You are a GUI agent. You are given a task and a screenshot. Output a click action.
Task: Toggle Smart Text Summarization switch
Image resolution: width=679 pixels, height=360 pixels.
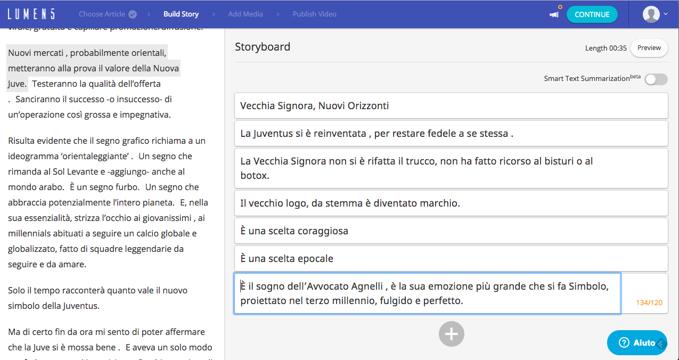pyautogui.click(x=656, y=79)
